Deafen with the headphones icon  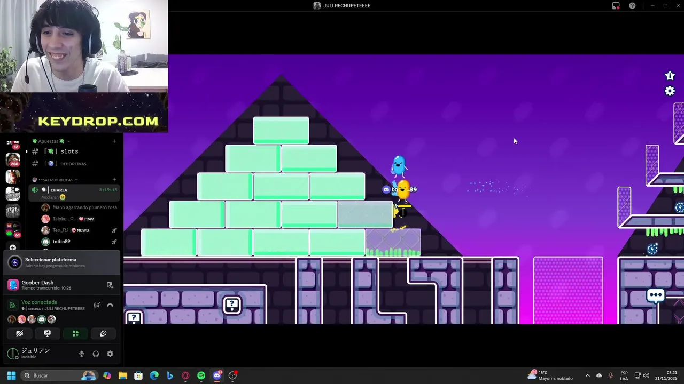pos(96,354)
